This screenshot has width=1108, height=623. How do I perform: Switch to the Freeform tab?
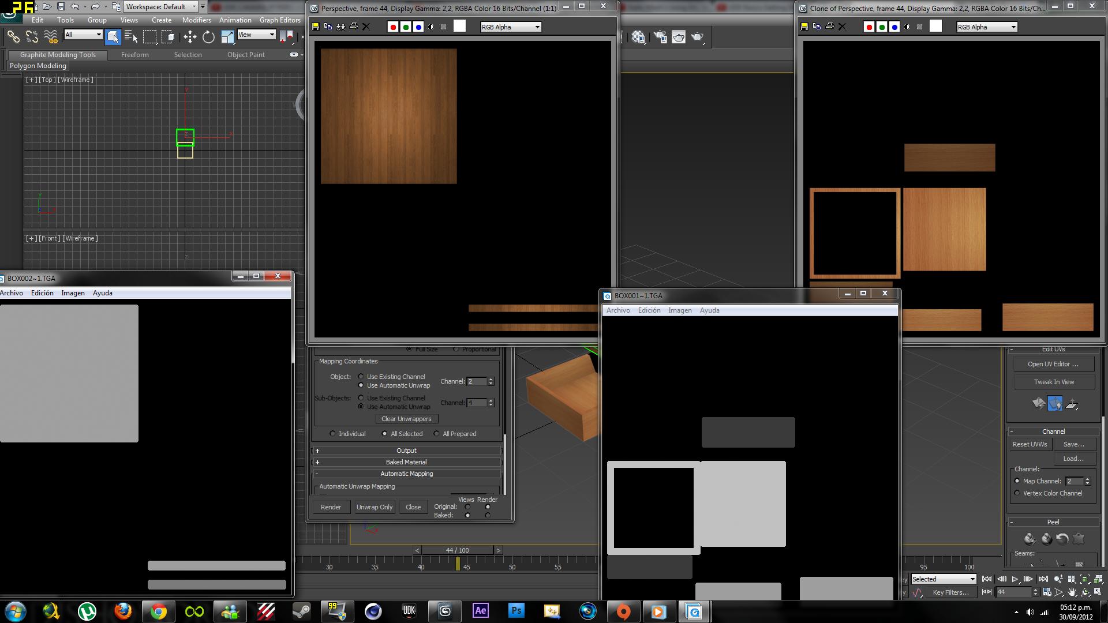pyautogui.click(x=134, y=55)
